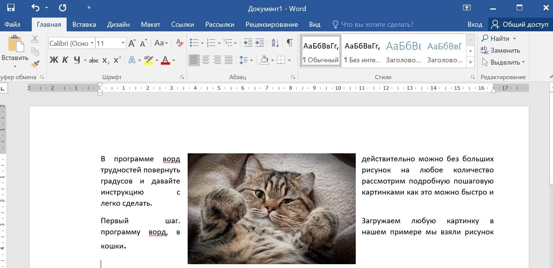Switch to the Дизайн tab
The width and height of the screenshot is (553, 268).
coord(118,24)
